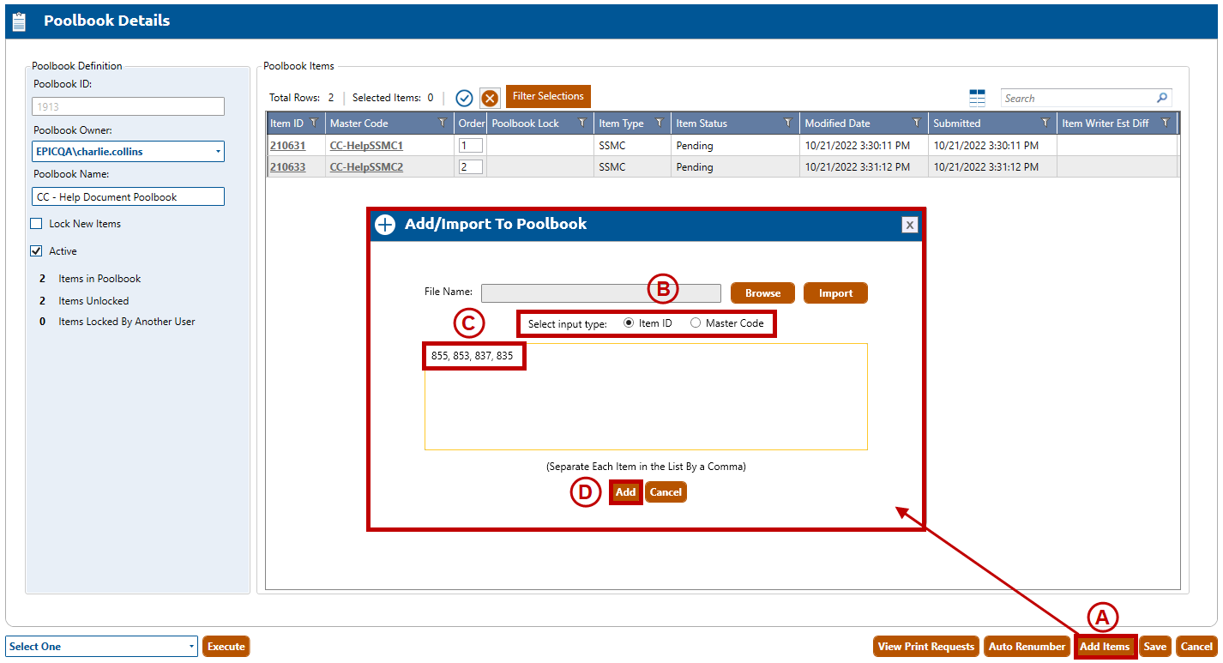Uncheck the Active checkbox
Screen dimensions: 1223x663
[36, 251]
